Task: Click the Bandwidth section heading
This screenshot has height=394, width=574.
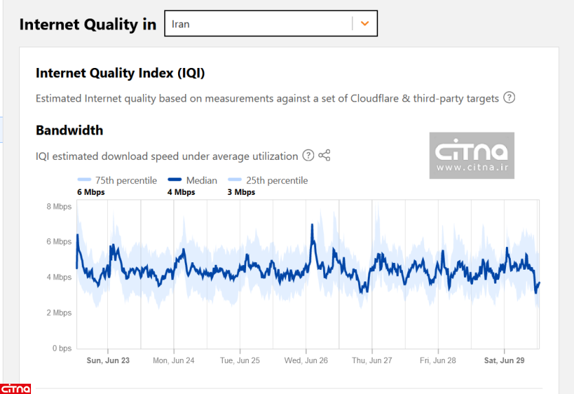Action: click(69, 130)
